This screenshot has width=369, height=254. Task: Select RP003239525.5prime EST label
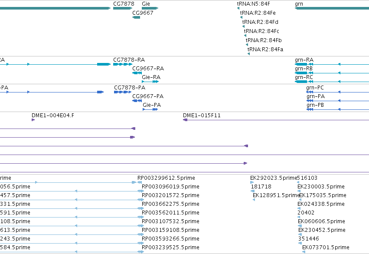pyautogui.click(x=170, y=247)
